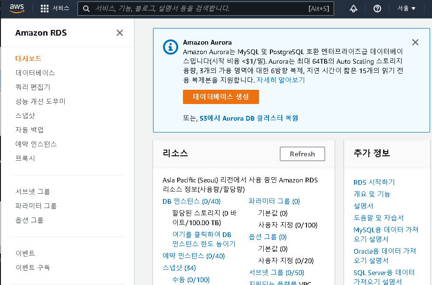Open the 자세히 알아보기 link

280,80
